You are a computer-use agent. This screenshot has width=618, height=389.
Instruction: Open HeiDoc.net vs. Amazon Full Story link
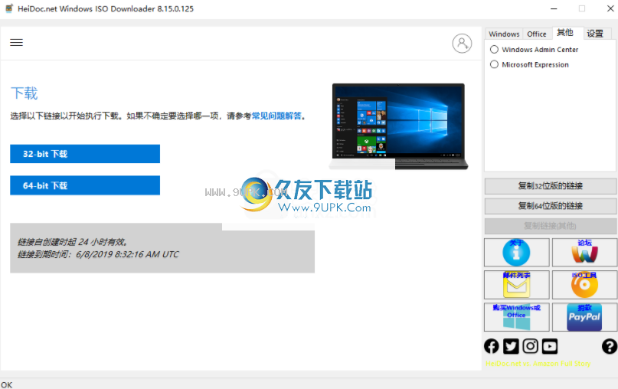pyautogui.click(x=538, y=364)
